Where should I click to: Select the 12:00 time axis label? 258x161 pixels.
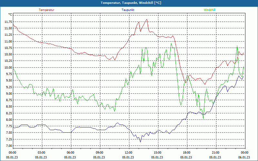coord(128,155)
